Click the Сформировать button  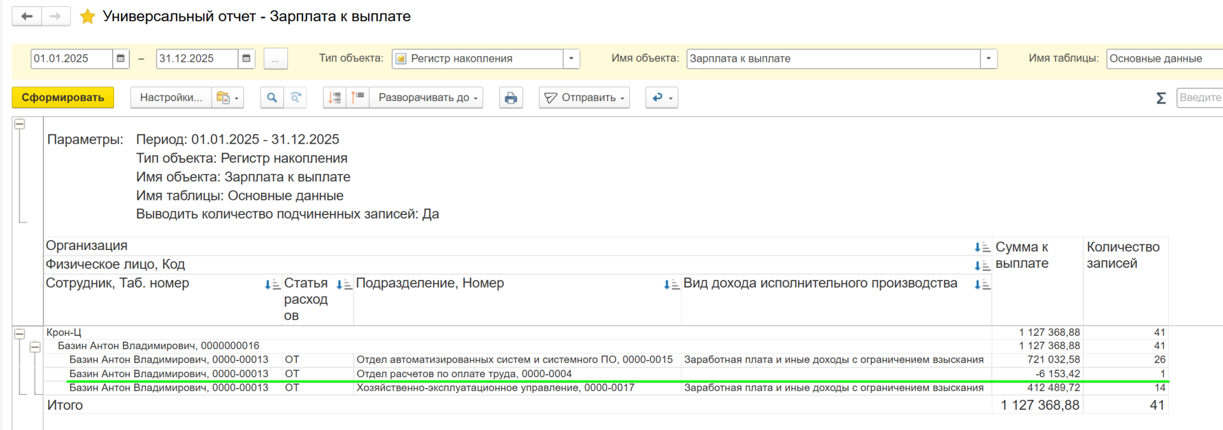click(x=63, y=97)
